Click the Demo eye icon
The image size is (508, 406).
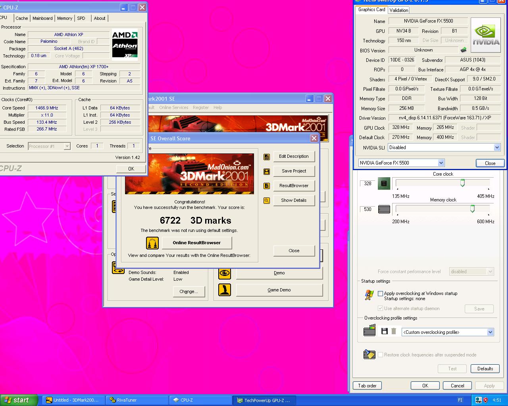225,273
